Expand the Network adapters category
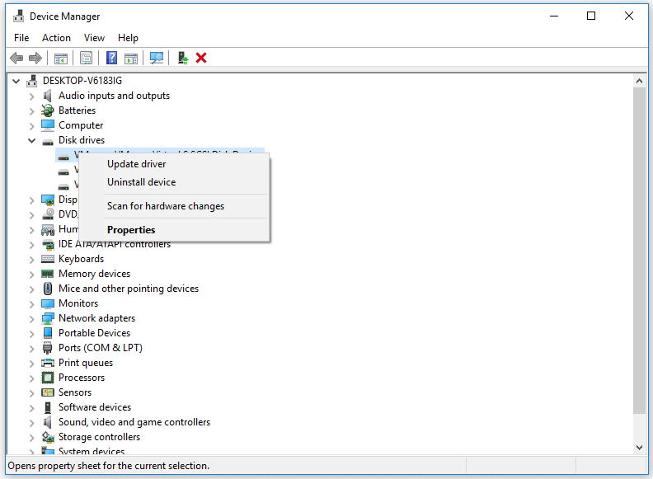The height and width of the screenshot is (479, 653). click(31, 319)
